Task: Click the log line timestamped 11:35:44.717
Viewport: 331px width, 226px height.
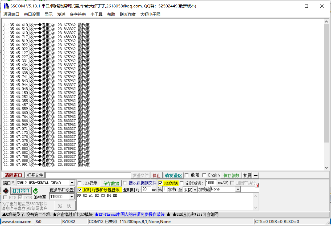Action: tap(46, 37)
